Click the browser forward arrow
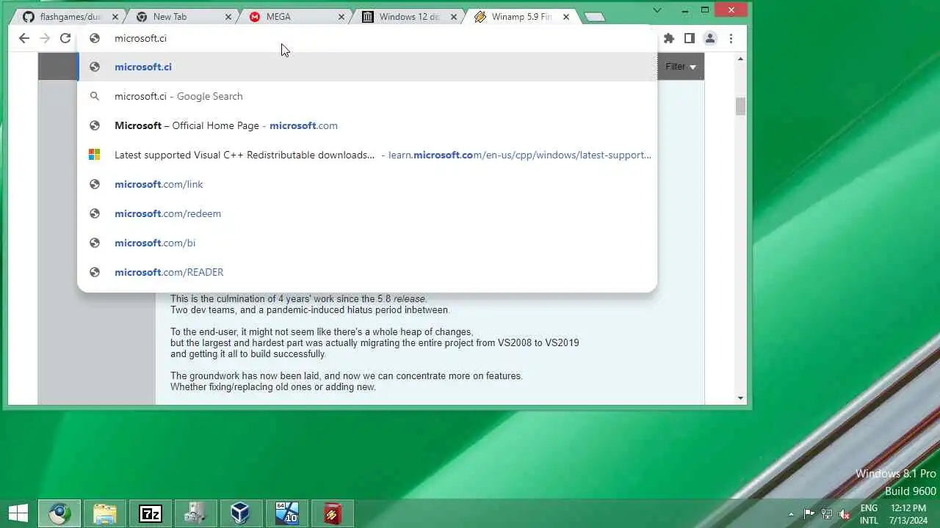This screenshot has width=940, height=528. coord(45,38)
